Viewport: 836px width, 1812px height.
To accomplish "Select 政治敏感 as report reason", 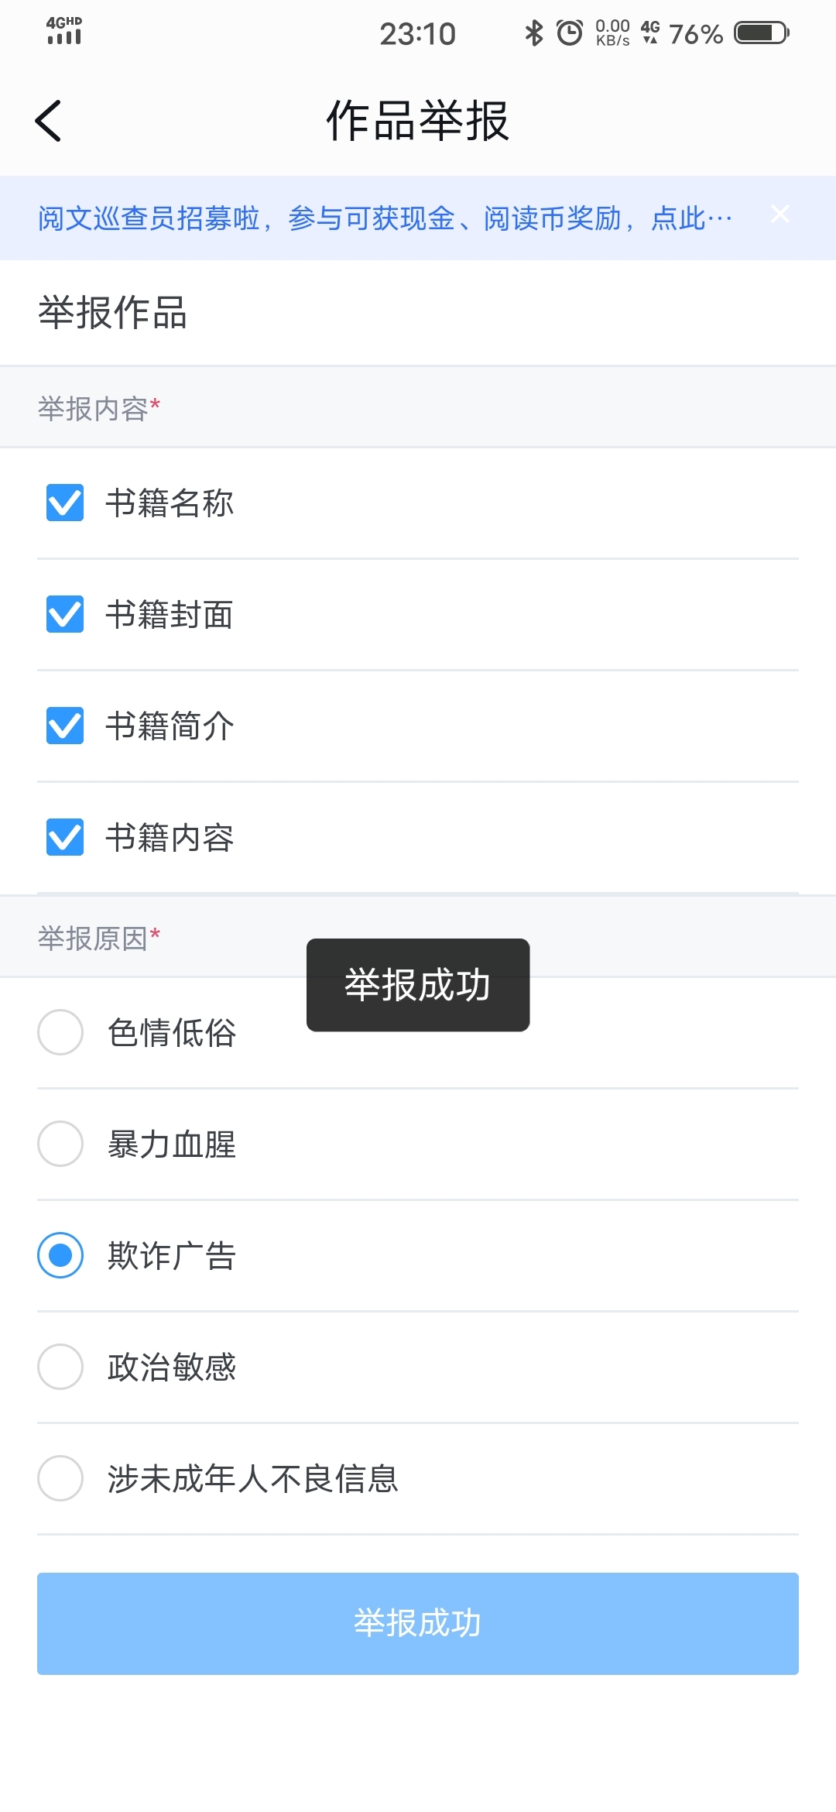I will (x=60, y=1367).
